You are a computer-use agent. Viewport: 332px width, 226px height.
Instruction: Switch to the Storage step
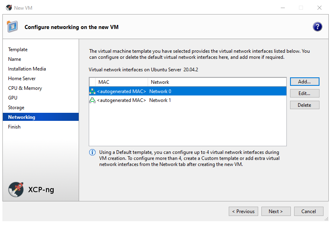click(16, 108)
